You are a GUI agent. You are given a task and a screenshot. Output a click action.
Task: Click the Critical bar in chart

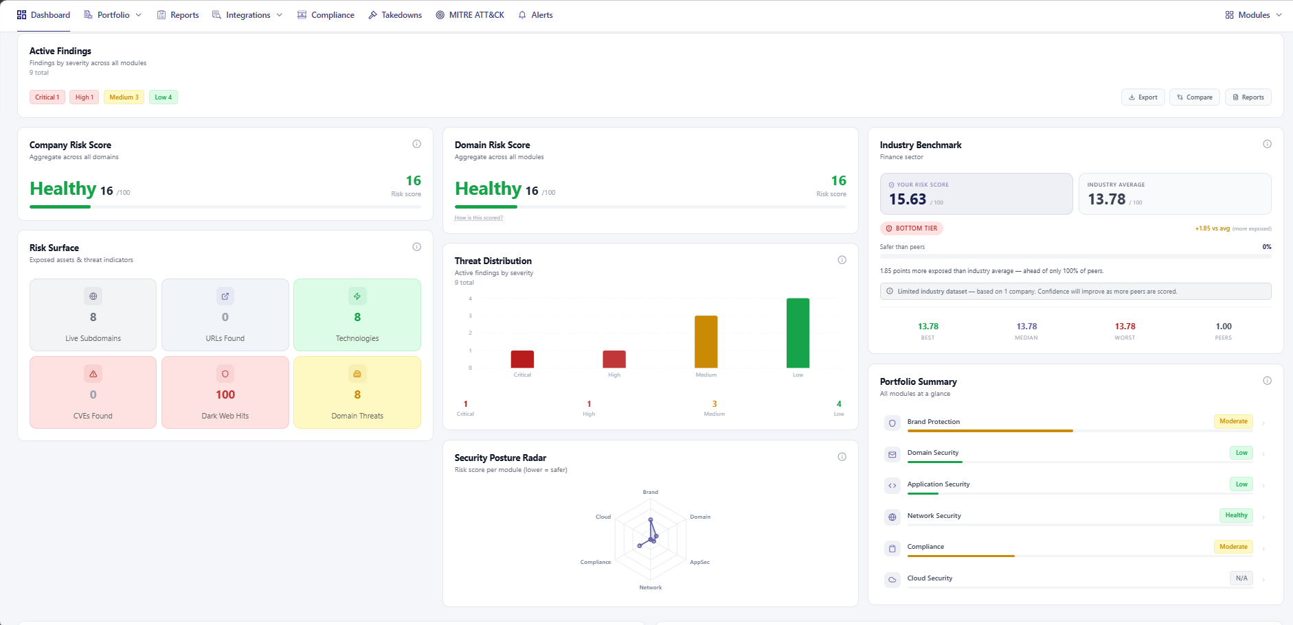[522, 359]
